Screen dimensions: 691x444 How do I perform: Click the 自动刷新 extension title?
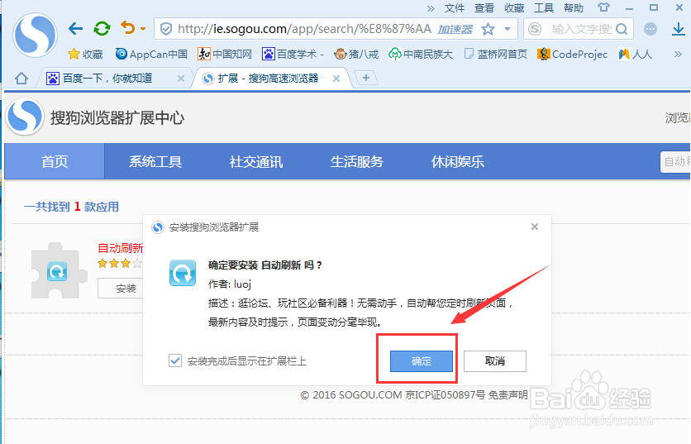(120, 248)
